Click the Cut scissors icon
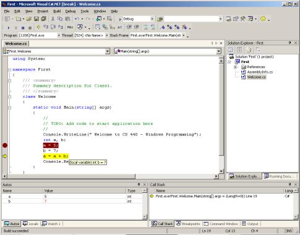Viewport: 300px width, 235px height. (53, 19)
